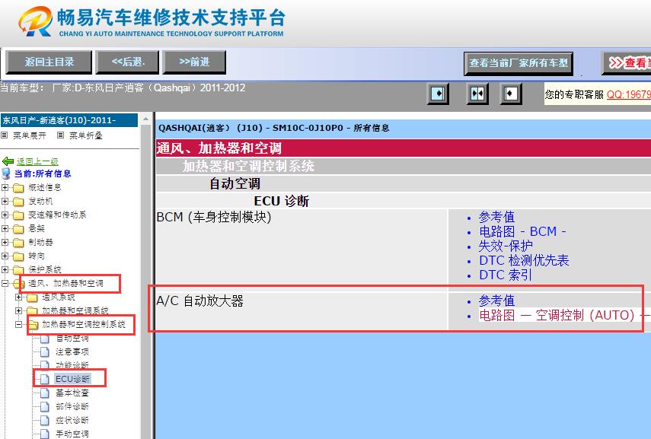The height and width of the screenshot is (439, 651).
Task: Collapse the 通风、加热器和空调 tree node
Action: (x=5, y=283)
